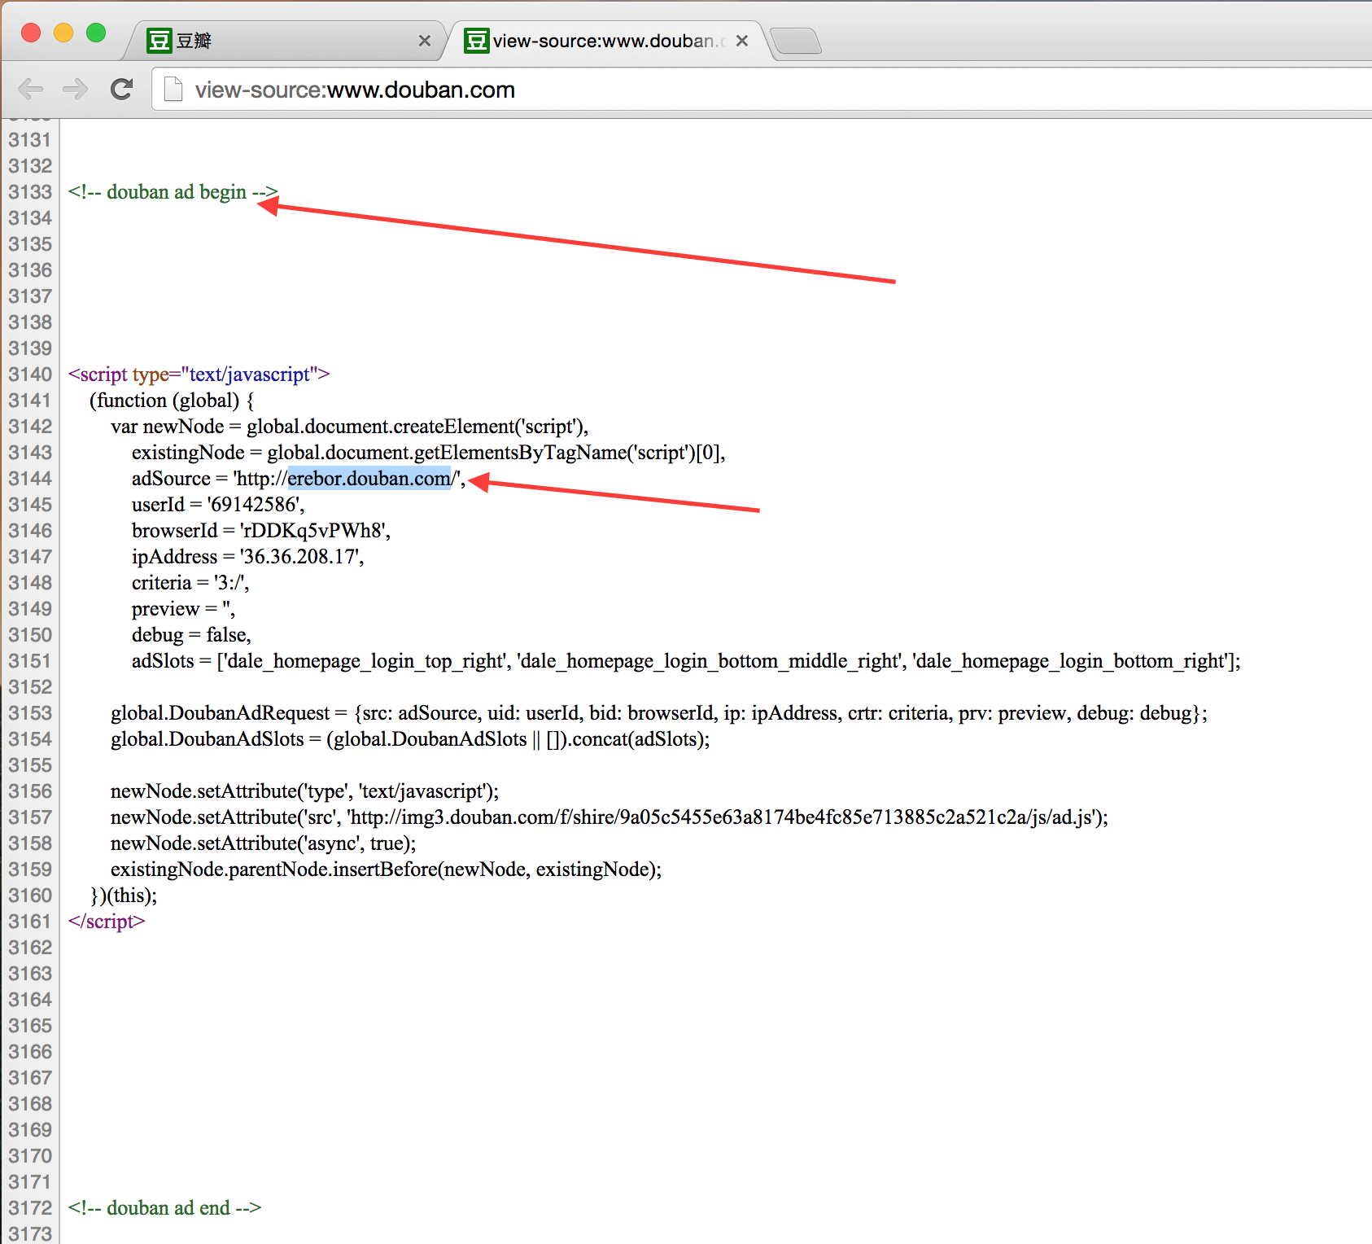
Task: Click the img3.douban.com ad.js URL line
Action: pos(610,817)
